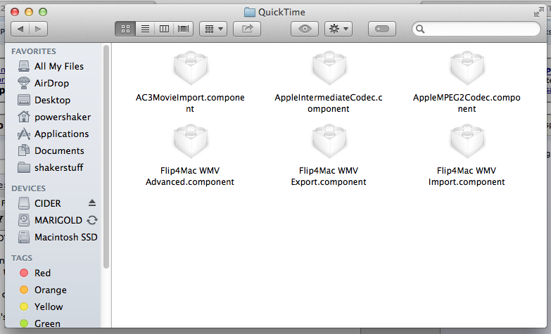
Task: Open the item arrangement dropdown
Action: click(213, 29)
